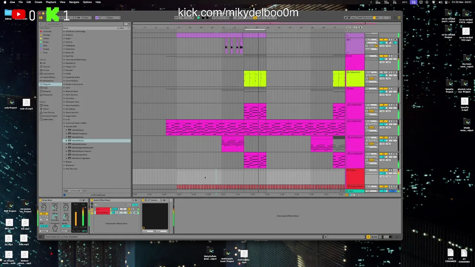Toggle the dry chain activator

pos(129,209)
